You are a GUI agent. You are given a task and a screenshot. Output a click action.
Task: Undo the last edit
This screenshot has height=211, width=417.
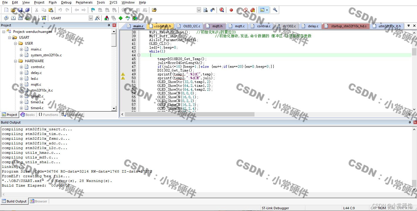pyautogui.click(x=61, y=10)
